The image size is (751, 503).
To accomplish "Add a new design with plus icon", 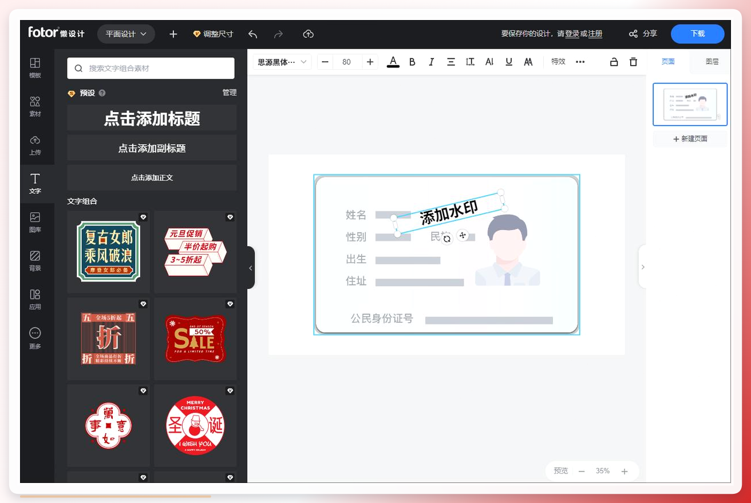I will [173, 34].
